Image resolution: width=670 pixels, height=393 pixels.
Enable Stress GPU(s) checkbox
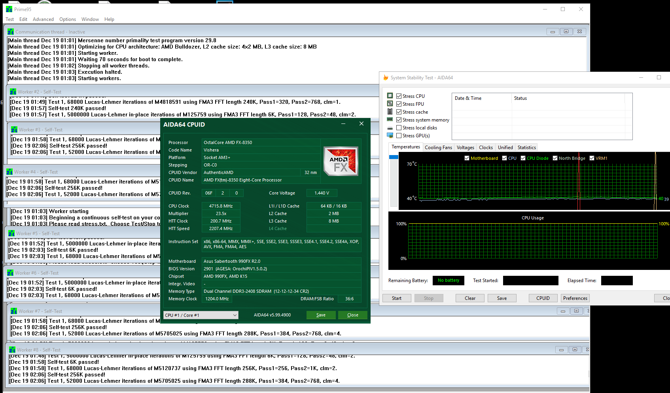399,135
